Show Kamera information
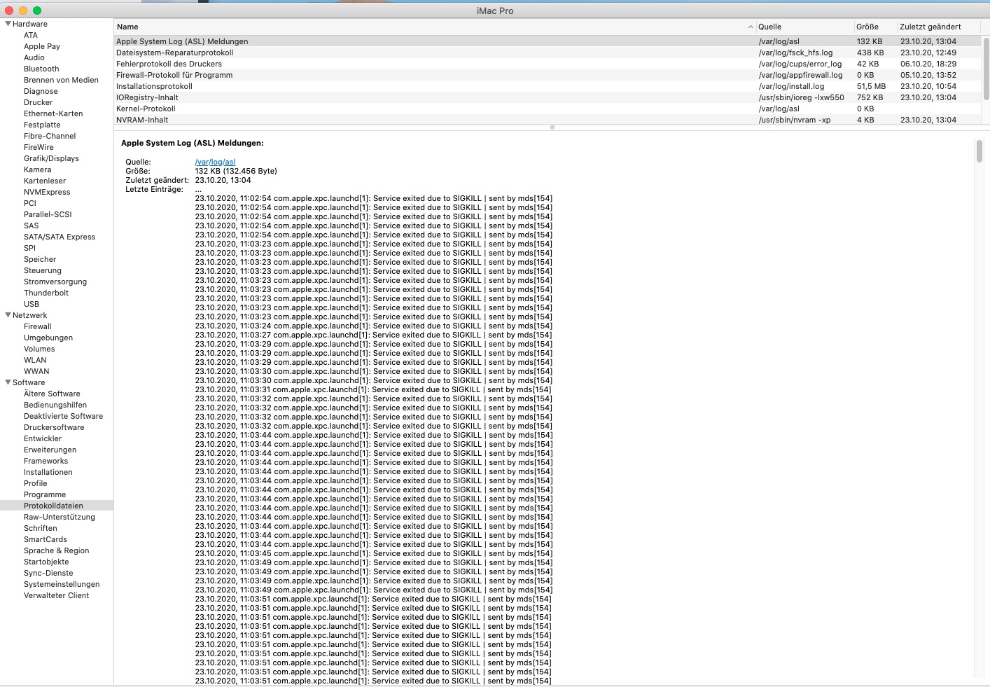 (x=37, y=169)
